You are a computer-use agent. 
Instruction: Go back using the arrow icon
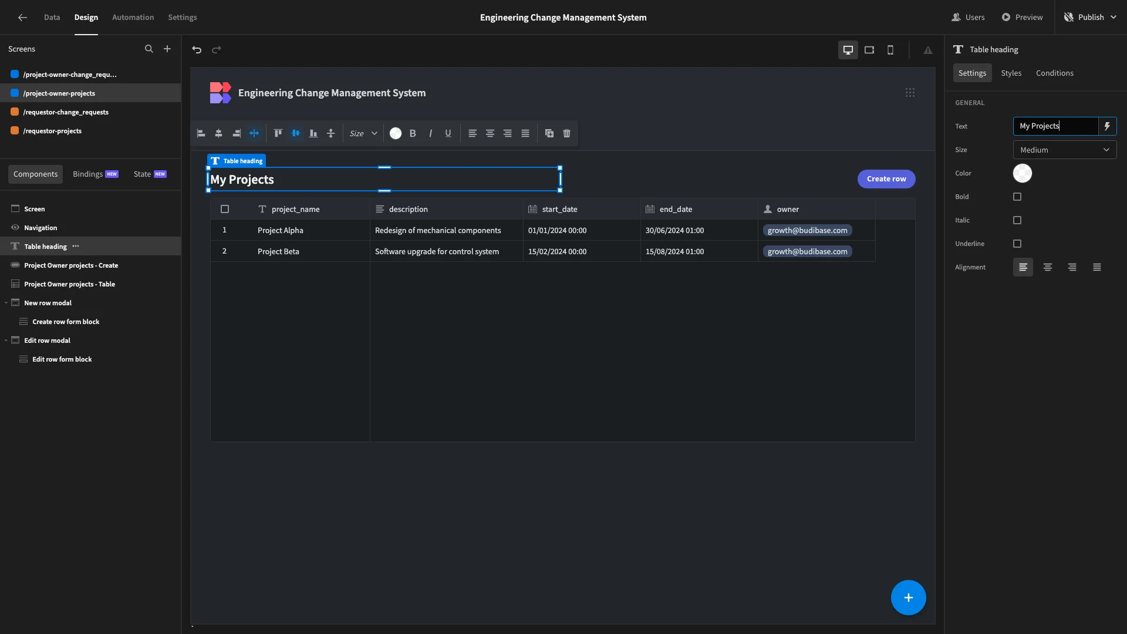pyautogui.click(x=22, y=17)
